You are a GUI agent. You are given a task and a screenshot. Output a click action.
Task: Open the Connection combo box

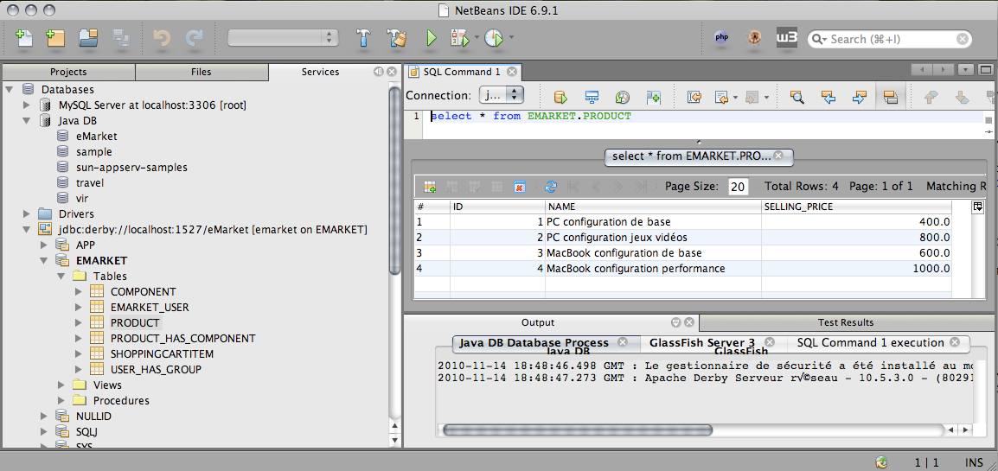501,95
